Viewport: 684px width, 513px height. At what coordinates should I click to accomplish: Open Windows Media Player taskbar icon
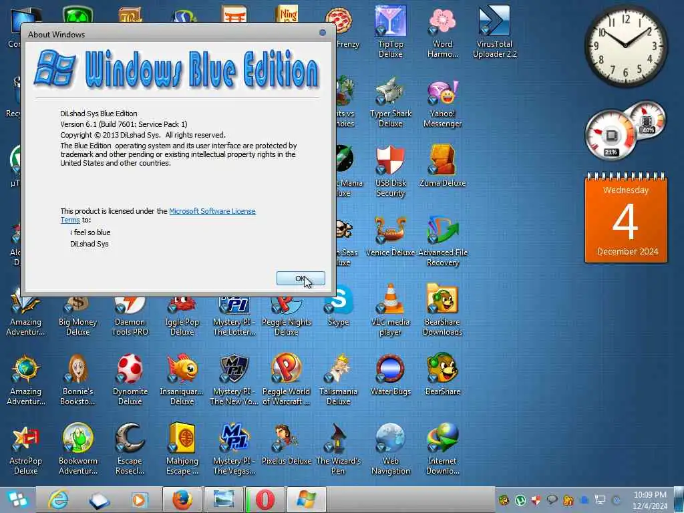[x=140, y=500]
